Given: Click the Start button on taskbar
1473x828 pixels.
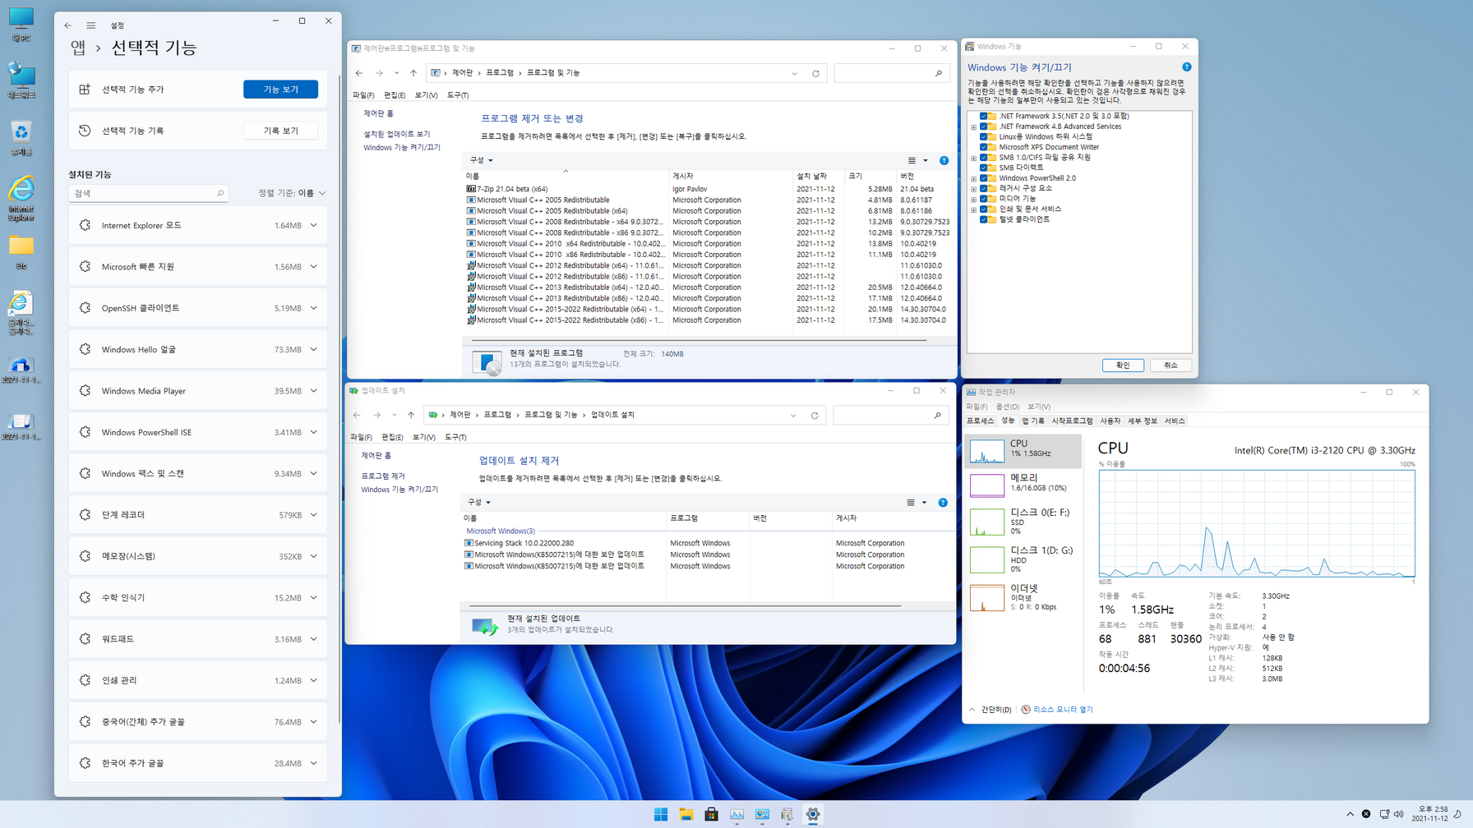Looking at the screenshot, I should 661,814.
